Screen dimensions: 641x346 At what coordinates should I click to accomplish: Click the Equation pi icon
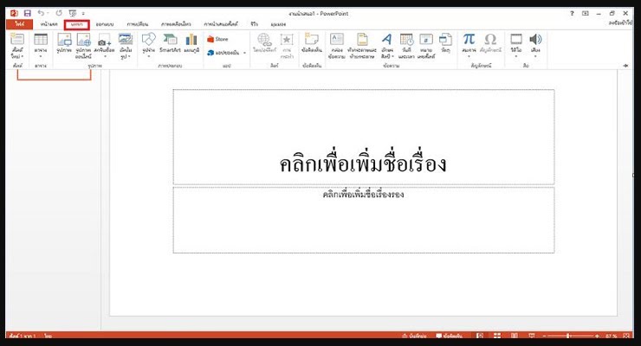469,40
